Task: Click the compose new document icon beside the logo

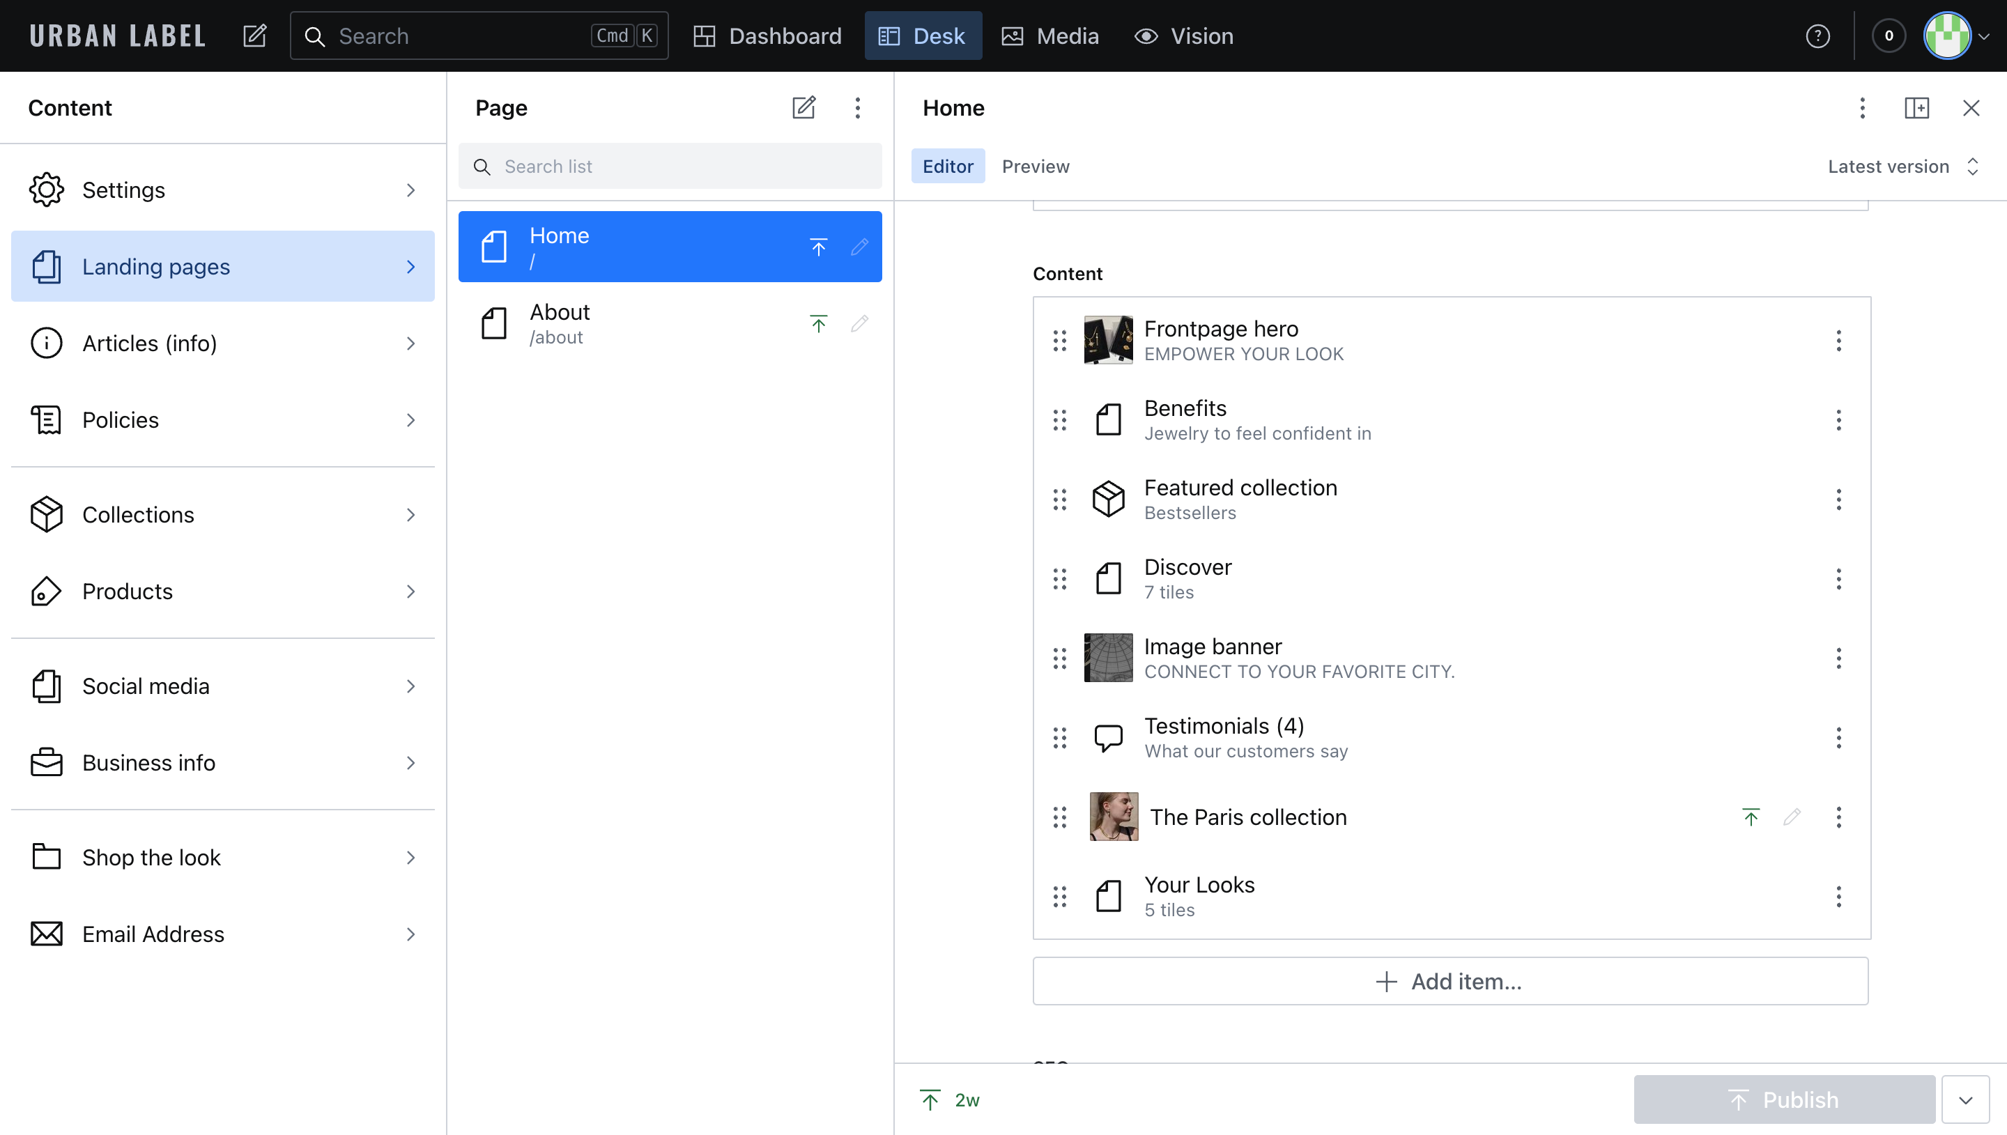Action: (255, 36)
